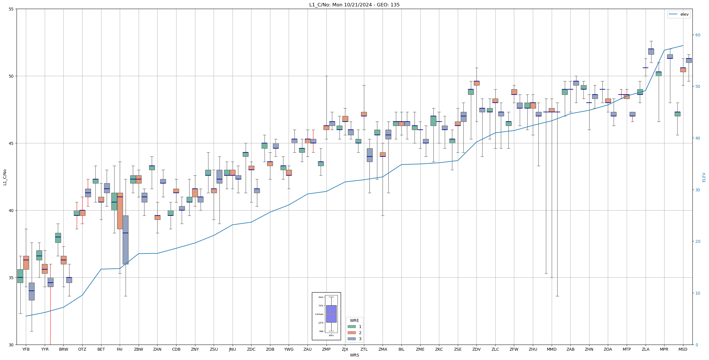The width and height of the screenshot is (709, 360).
Task: Click the orange WRE 2 legend swatch
Action: coord(351,333)
